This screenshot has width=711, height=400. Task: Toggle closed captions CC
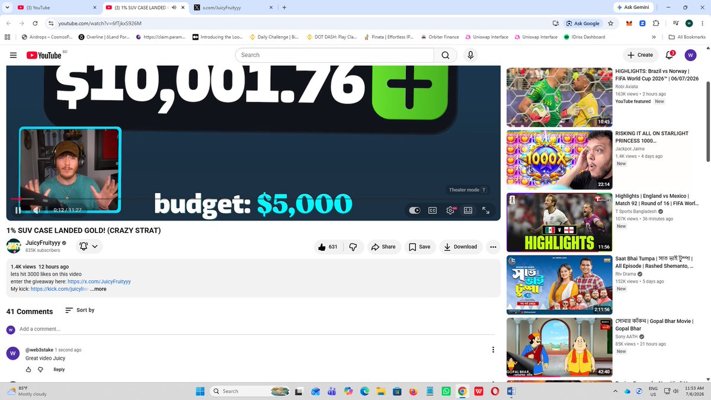[433, 210]
